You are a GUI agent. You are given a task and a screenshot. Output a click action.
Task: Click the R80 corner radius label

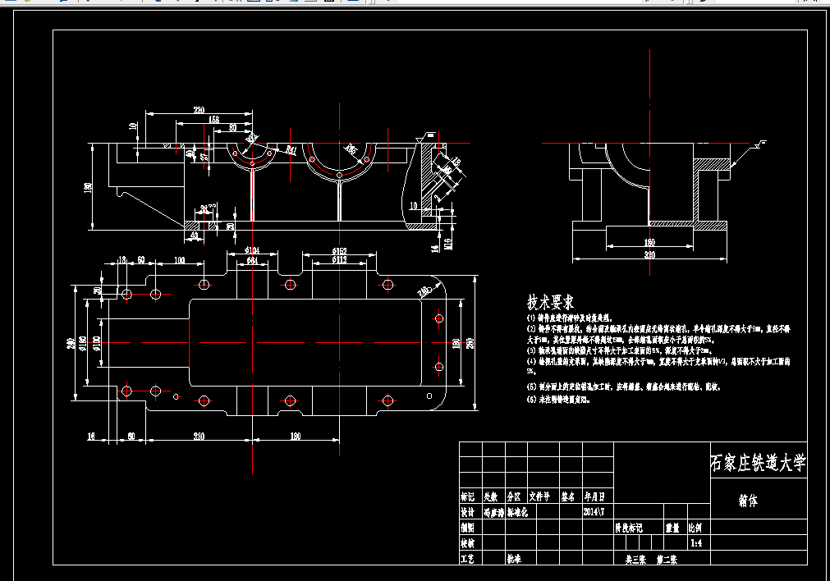425,291
